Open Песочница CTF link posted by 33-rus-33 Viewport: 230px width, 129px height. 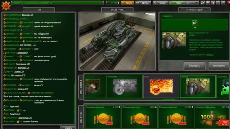[23, 64]
